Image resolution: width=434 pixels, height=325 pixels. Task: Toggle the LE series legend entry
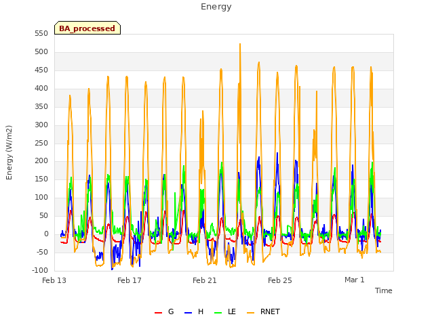point(225,311)
